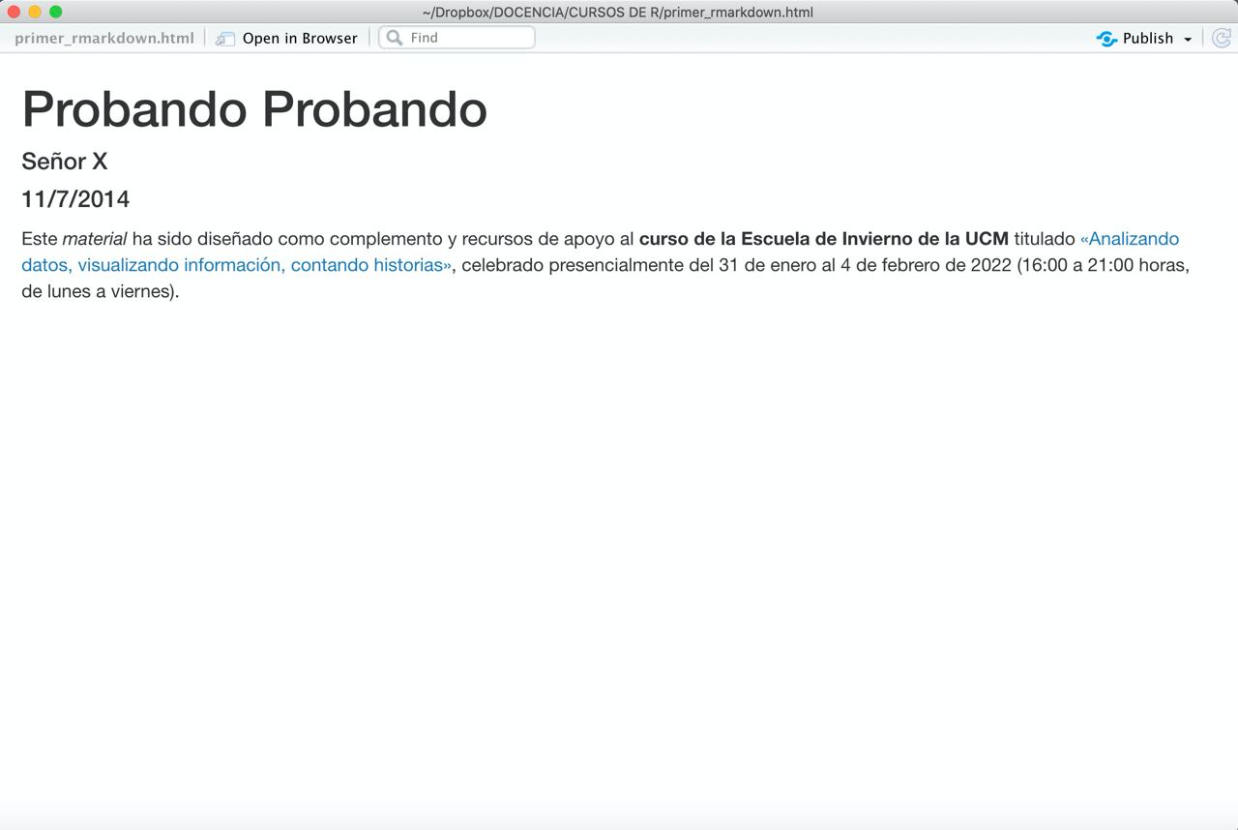The width and height of the screenshot is (1238, 830).
Task: Click the magnifying glass search icon
Action: click(x=395, y=38)
